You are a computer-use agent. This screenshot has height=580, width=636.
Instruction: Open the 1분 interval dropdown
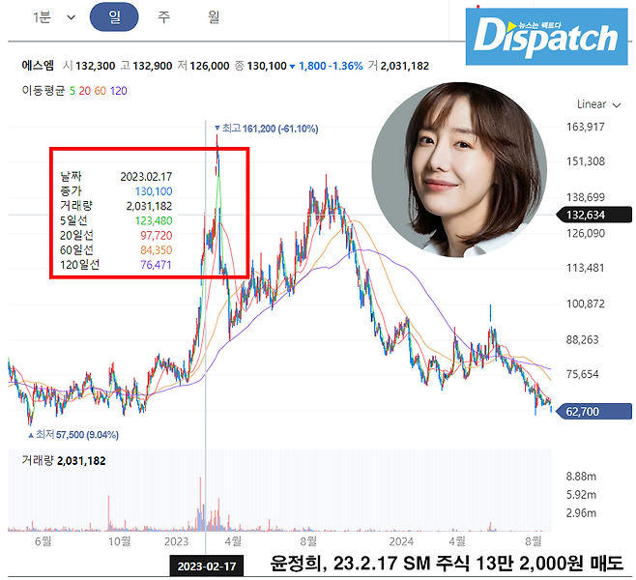pyautogui.click(x=49, y=18)
